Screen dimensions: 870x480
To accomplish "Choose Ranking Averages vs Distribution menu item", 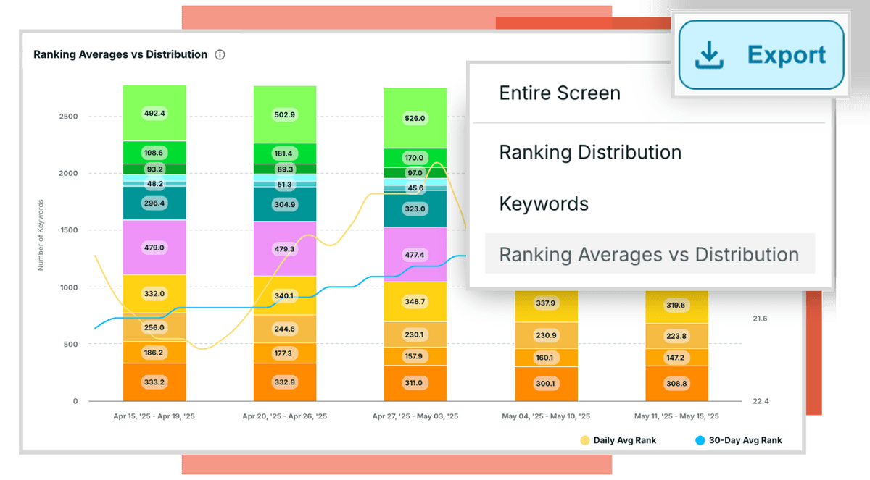I will click(x=649, y=255).
